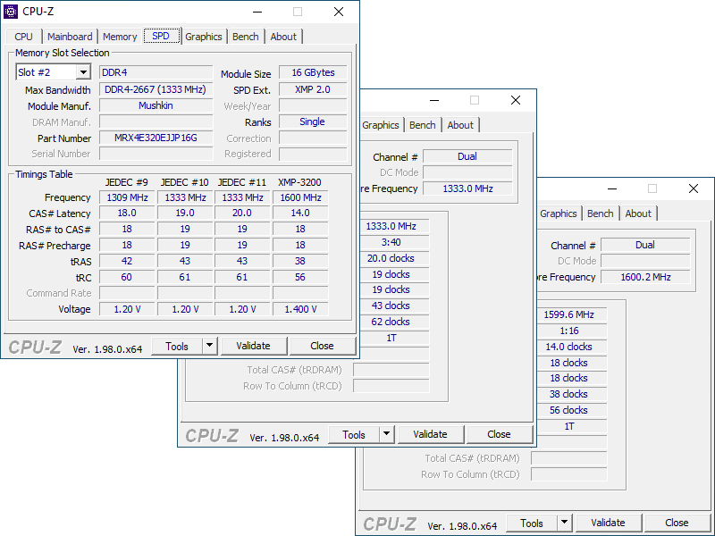This screenshot has height=536, width=715.
Task: Open About tab in middle window
Action: pos(460,125)
